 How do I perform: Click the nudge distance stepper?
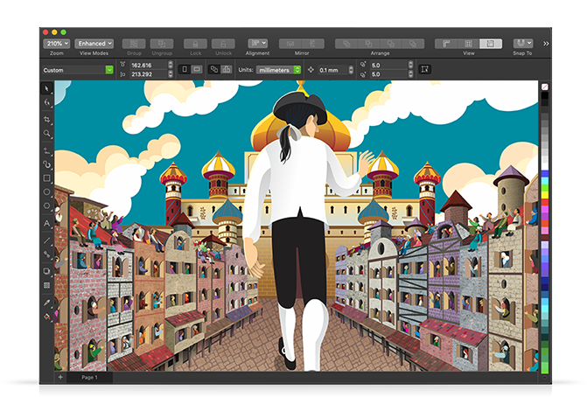[351, 70]
